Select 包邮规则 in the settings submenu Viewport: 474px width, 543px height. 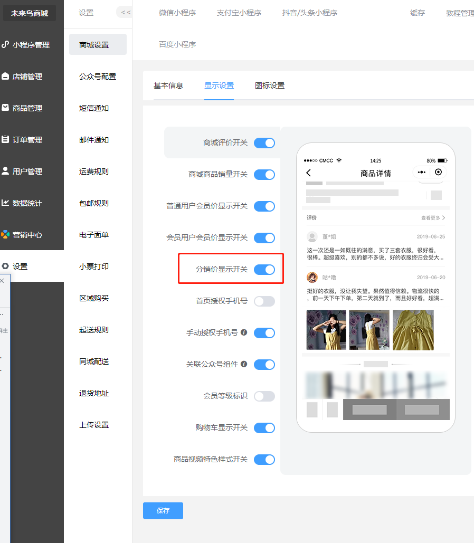[94, 203]
